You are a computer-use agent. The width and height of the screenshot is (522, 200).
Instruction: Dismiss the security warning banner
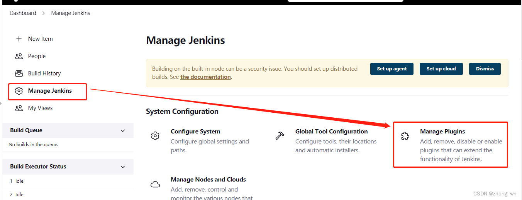pos(485,69)
